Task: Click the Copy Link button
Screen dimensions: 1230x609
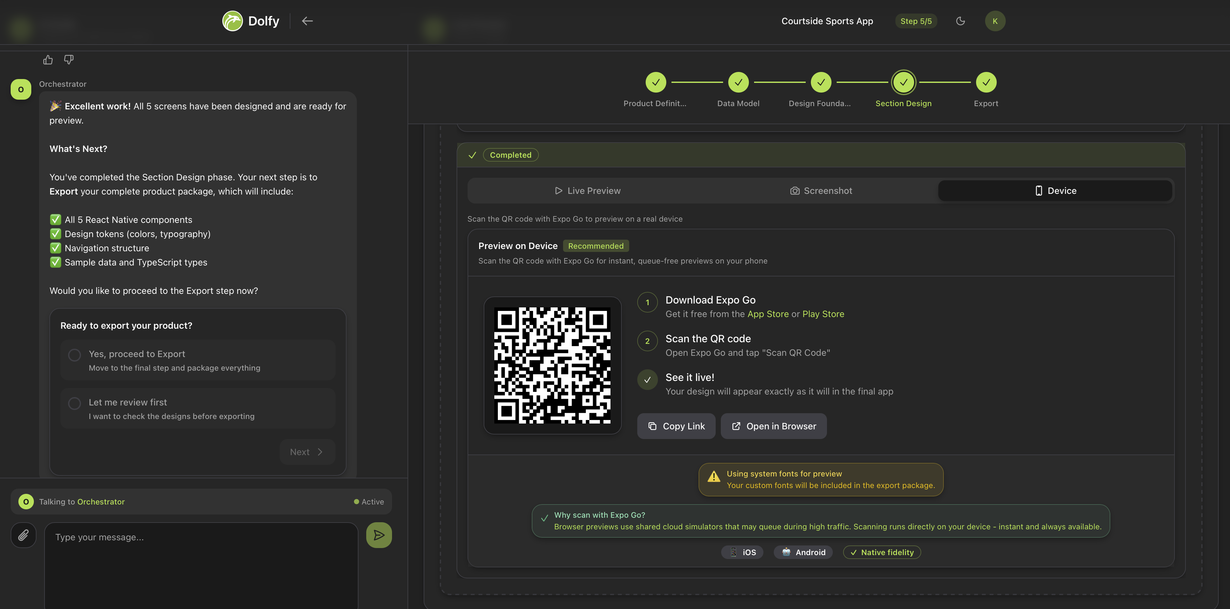Action: click(676, 426)
